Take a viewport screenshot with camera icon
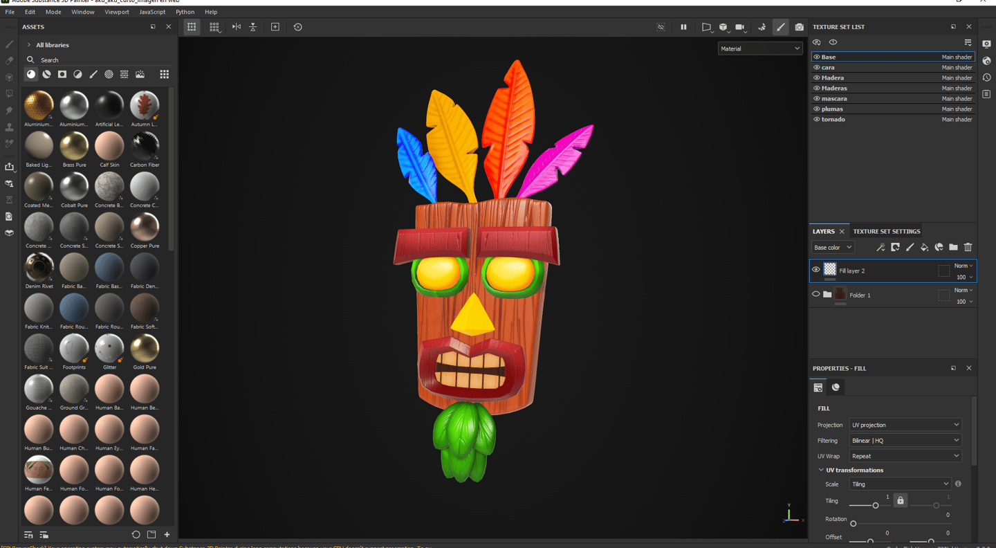This screenshot has height=548, width=996. [800, 27]
